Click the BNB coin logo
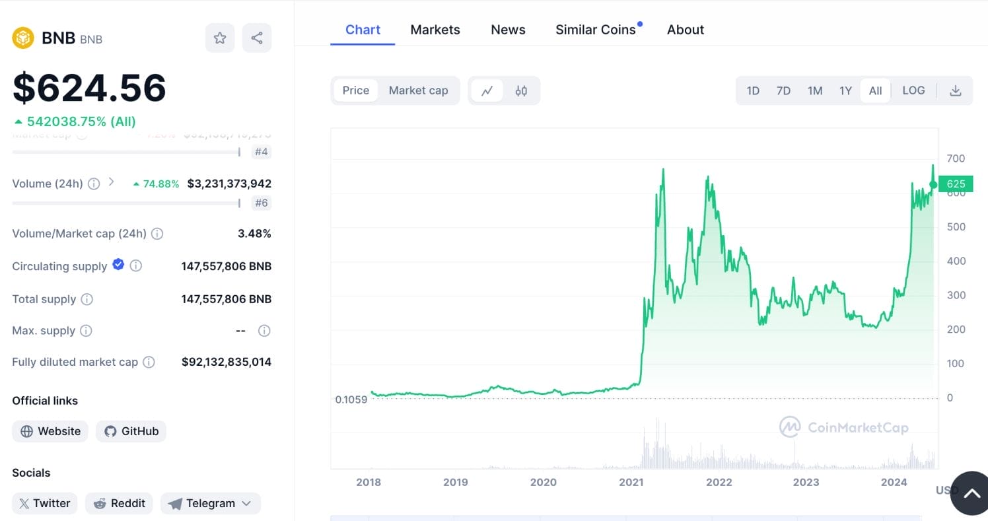 (23, 38)
